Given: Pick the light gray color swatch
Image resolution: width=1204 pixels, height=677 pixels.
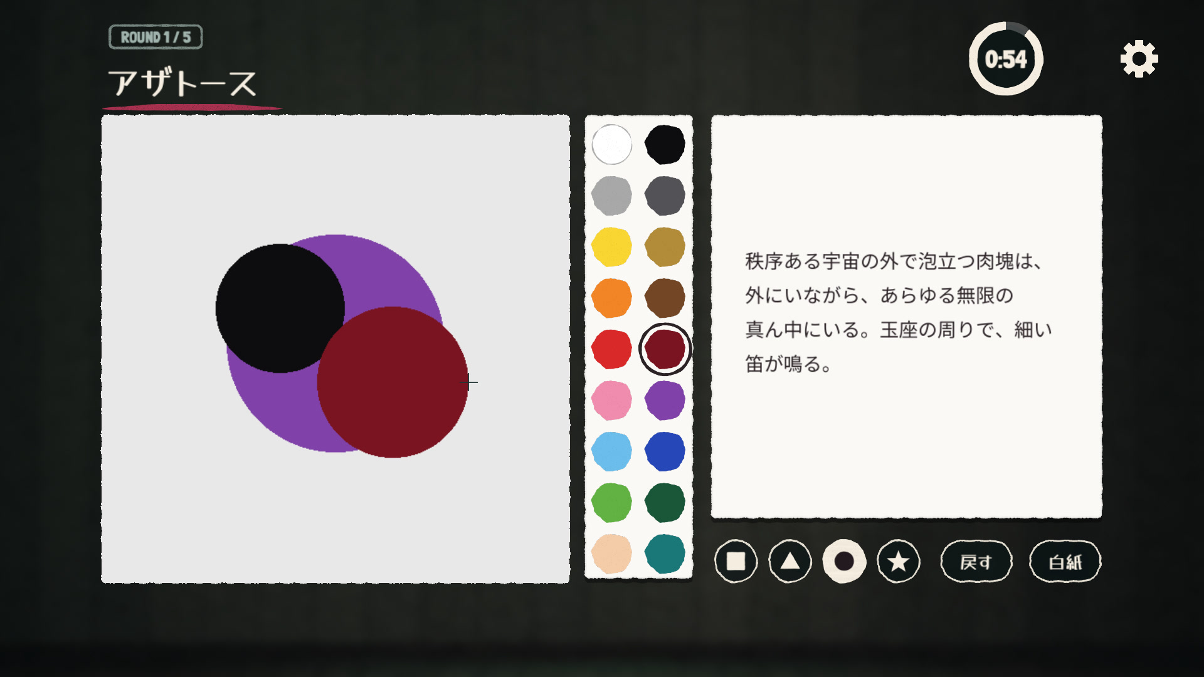Looking at the screenshot, I should (612, 196).
